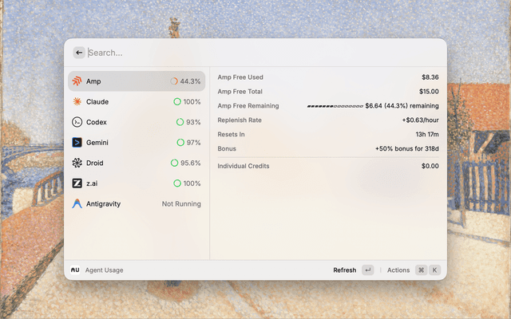Click the Droid flower icon
Image resolution: width=511 pixels, height=319 pixels.
(77, 163)
